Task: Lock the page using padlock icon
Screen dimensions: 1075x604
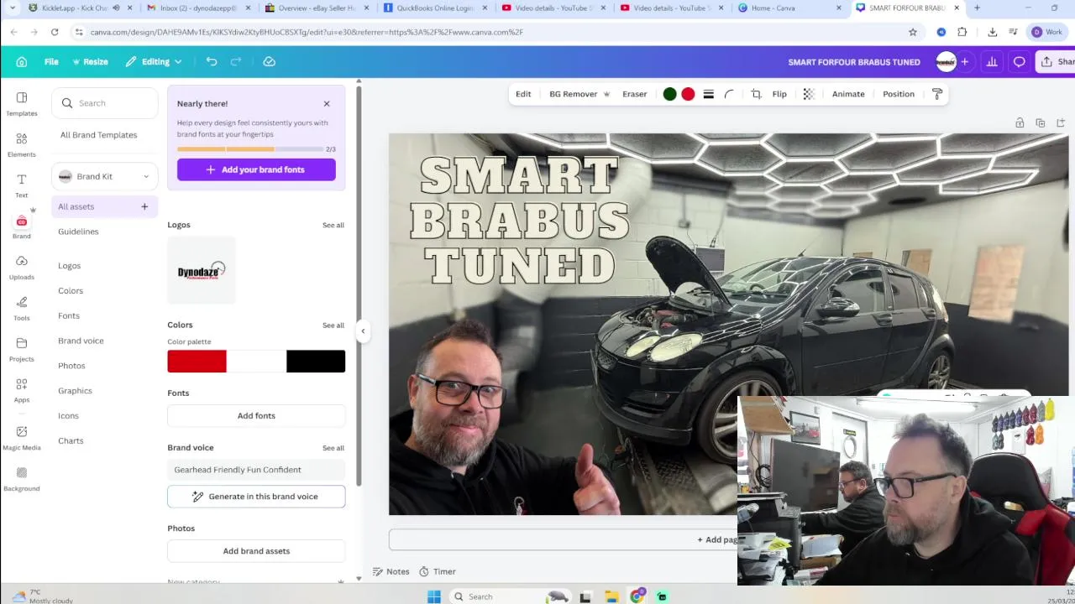Action: pos(1020,122)
